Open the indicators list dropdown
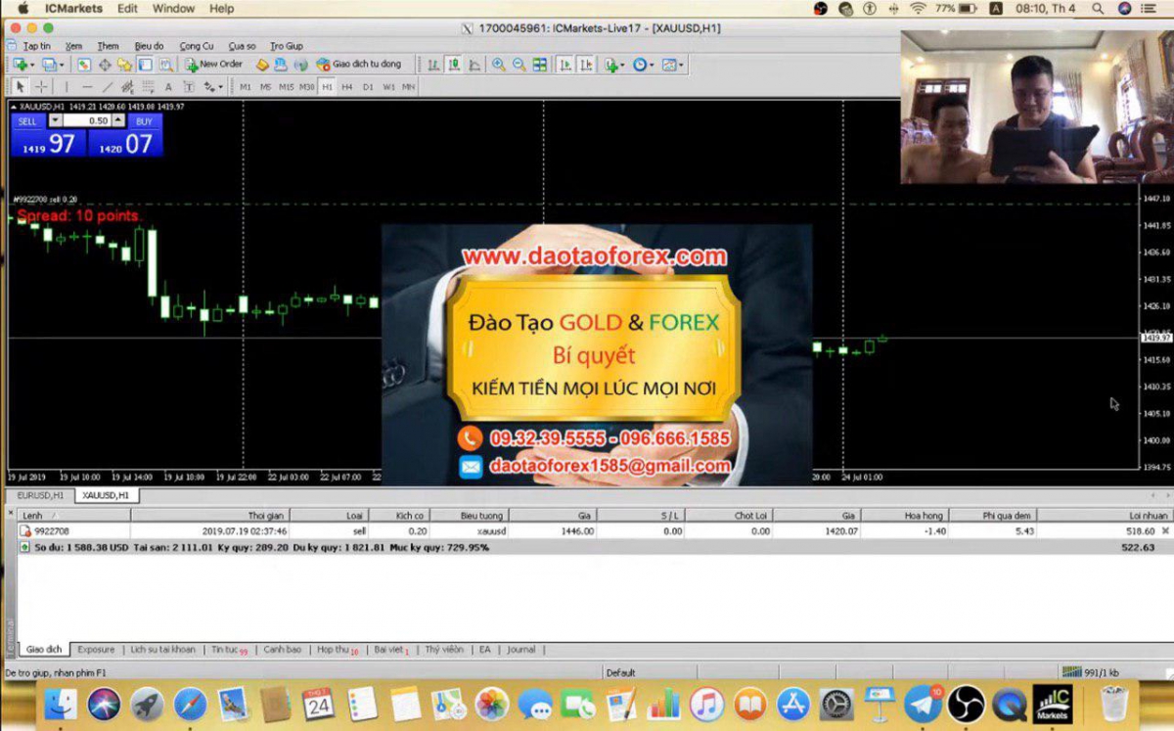This screenshot has height=731, width=1174. [614, 65]
